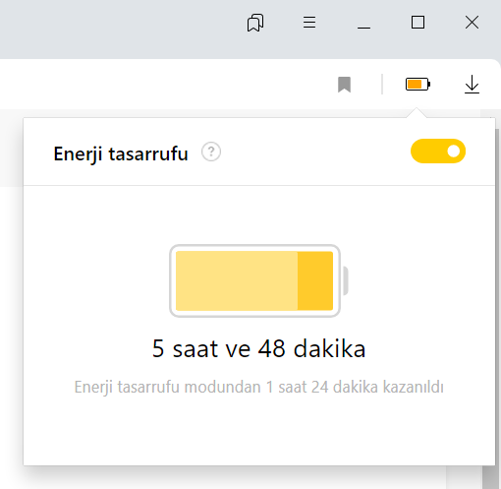Click the orange battery icon in toolbar
This screenshot has height=489, width=501.
coord(417,85)
